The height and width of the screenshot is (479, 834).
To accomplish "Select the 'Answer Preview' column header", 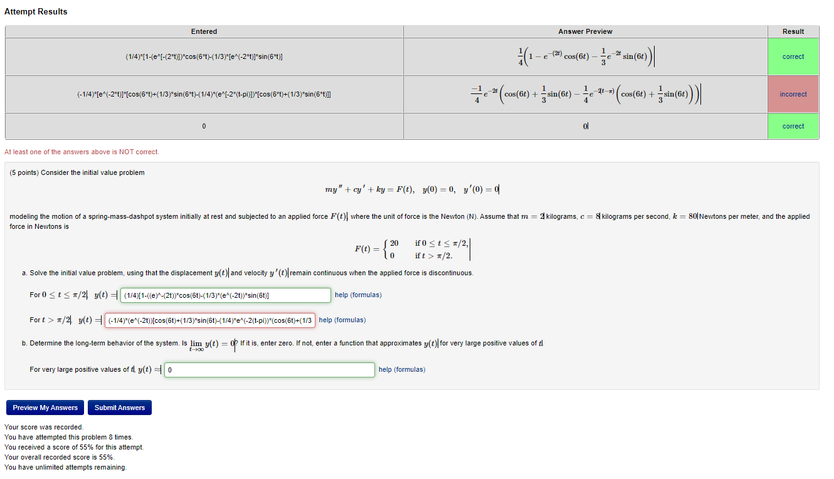I will pyautogui.click(x=585, y=31).
